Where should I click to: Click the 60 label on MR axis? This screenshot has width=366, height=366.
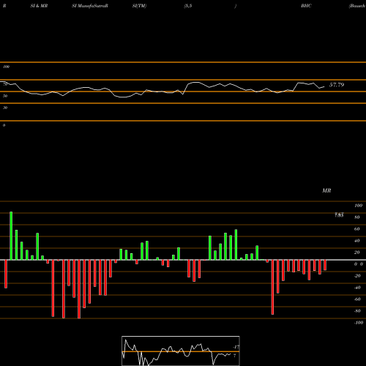coord(357,229)
